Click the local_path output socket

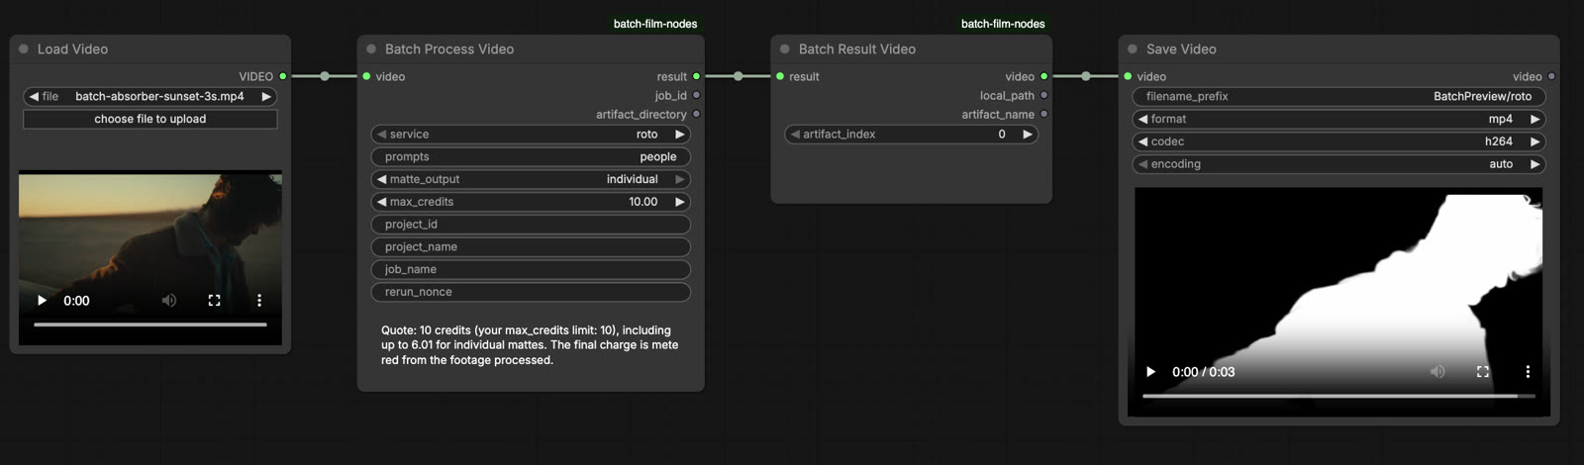pos(1044,95)
